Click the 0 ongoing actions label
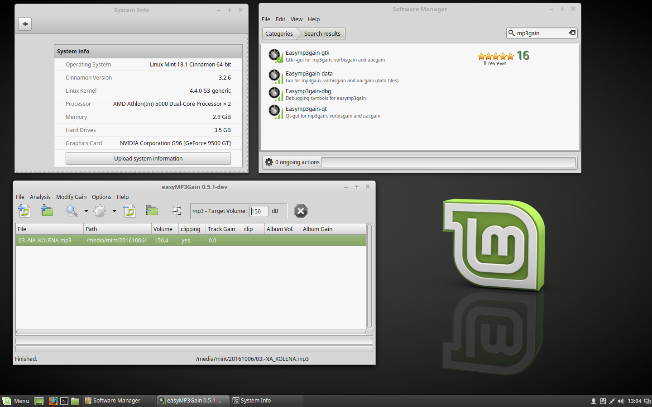The width and height of the screenshot is (652, 407). click(x=297, y=162)
